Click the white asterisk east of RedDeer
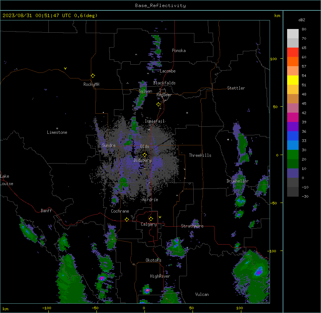 [187, 113]
